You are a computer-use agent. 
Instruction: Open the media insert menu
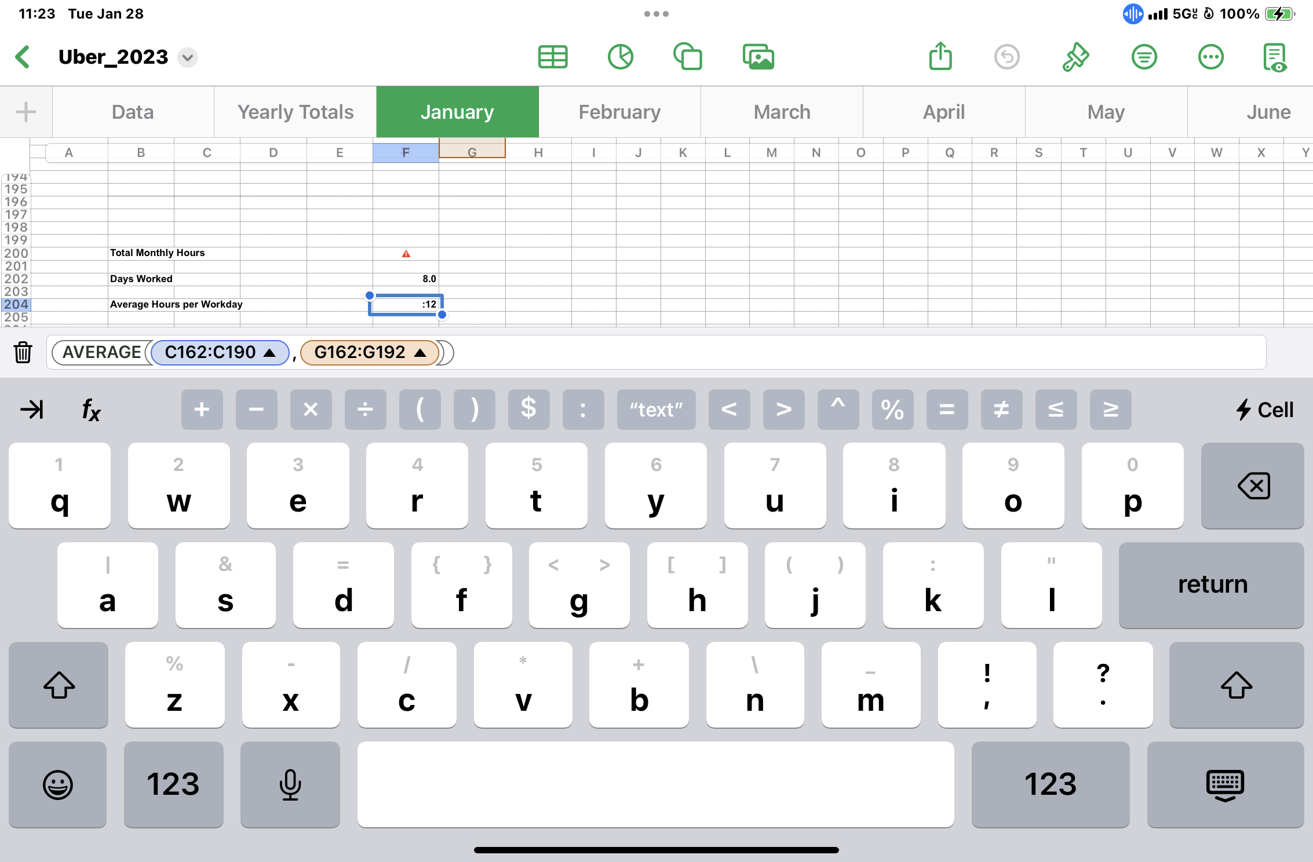[758, 57]
